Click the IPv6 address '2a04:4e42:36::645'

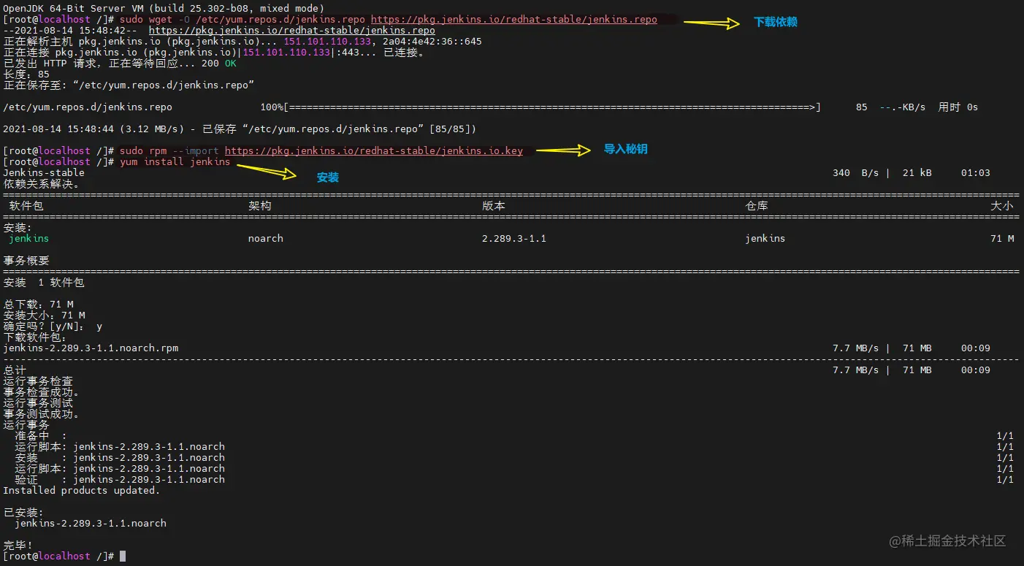click(x=432, y=42)
